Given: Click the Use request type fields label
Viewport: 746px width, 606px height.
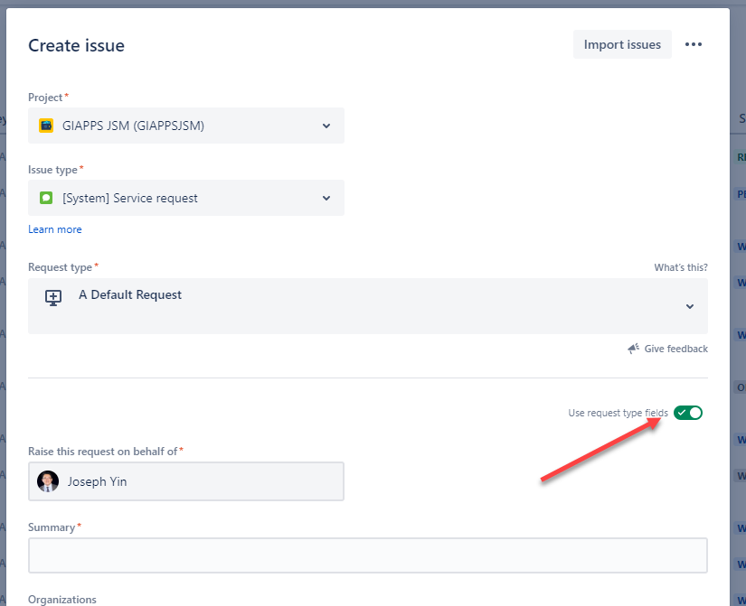Looking at the screenshot, I should [x=618, y=413].
